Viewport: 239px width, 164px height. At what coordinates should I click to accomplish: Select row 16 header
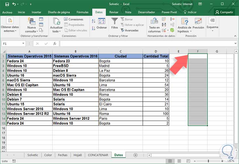pyautogui.click(x=3, y=128)
